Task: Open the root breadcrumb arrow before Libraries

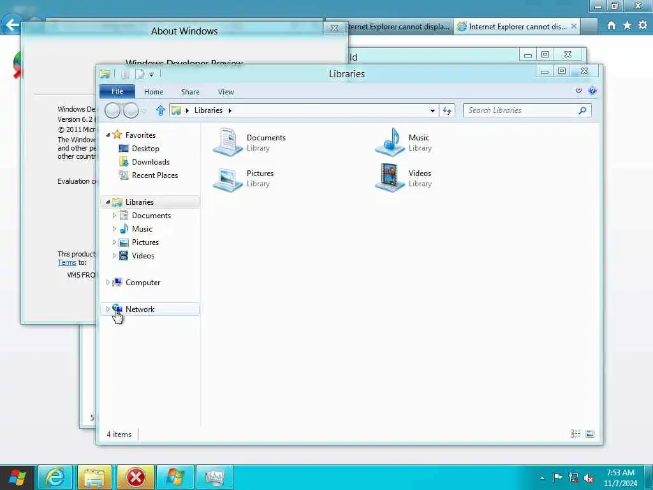Action: [x=187, y=110]
